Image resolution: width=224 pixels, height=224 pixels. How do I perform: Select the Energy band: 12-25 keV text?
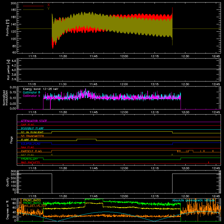[41, 89]
